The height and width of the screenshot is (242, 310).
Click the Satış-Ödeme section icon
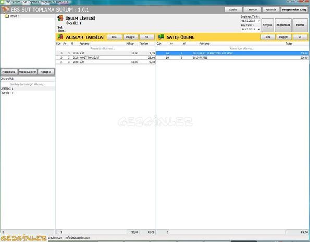coord(161,37)
